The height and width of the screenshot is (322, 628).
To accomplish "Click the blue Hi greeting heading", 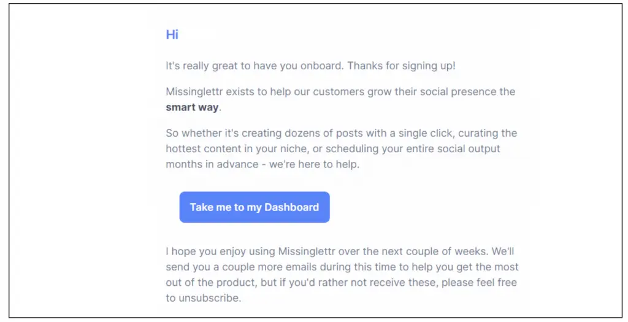I will (x=172, y=35).
